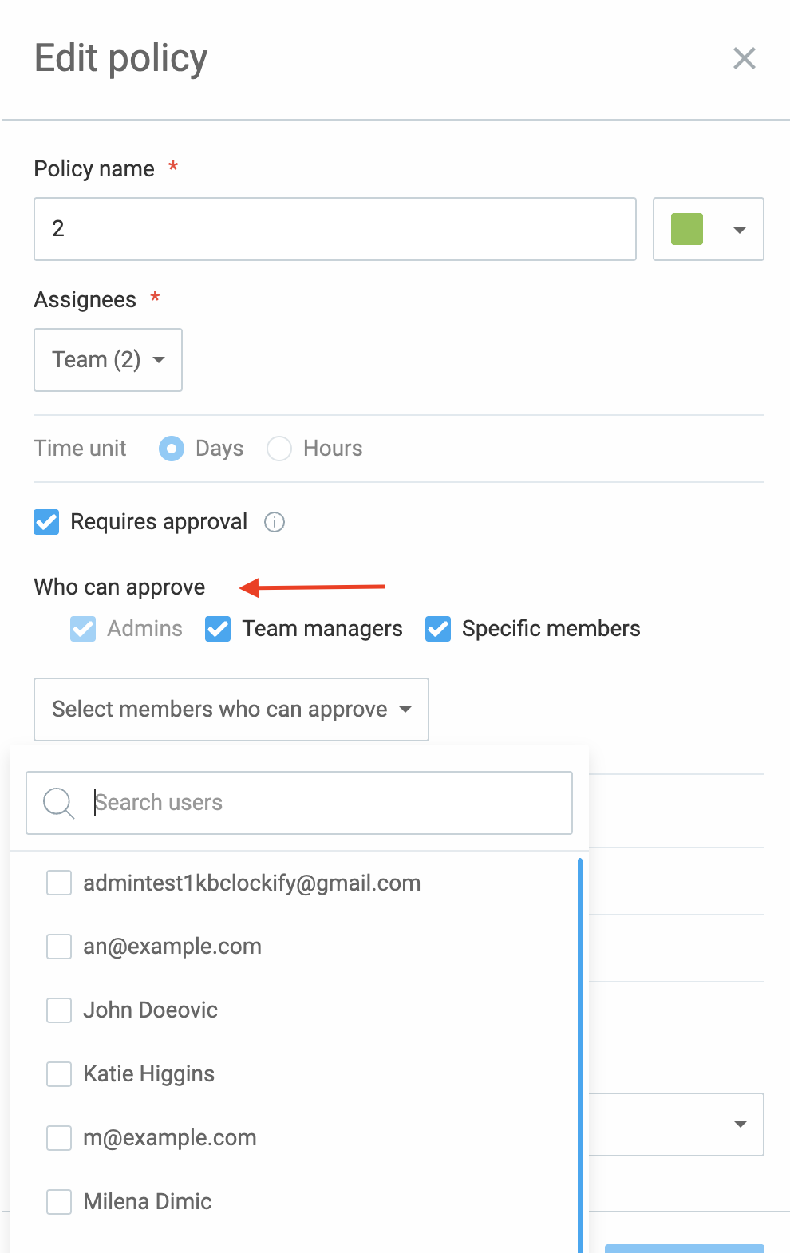Uncheck Requires approval checkbox

(x=46, y=522)
